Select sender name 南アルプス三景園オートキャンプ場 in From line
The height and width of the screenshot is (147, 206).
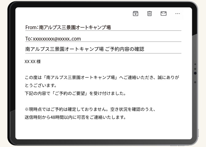[x=74, y=27]
